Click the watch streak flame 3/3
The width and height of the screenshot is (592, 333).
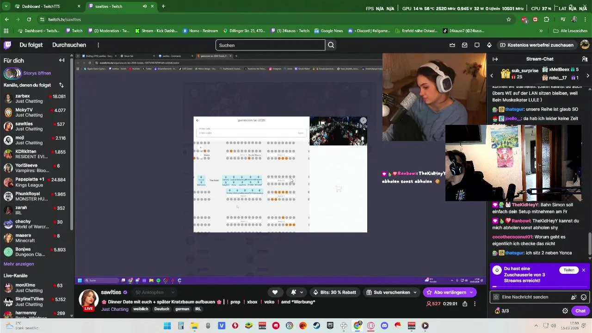click(502, 311)
